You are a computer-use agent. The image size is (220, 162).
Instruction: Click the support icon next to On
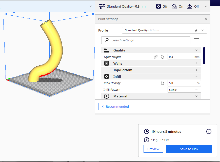point(174,6)
